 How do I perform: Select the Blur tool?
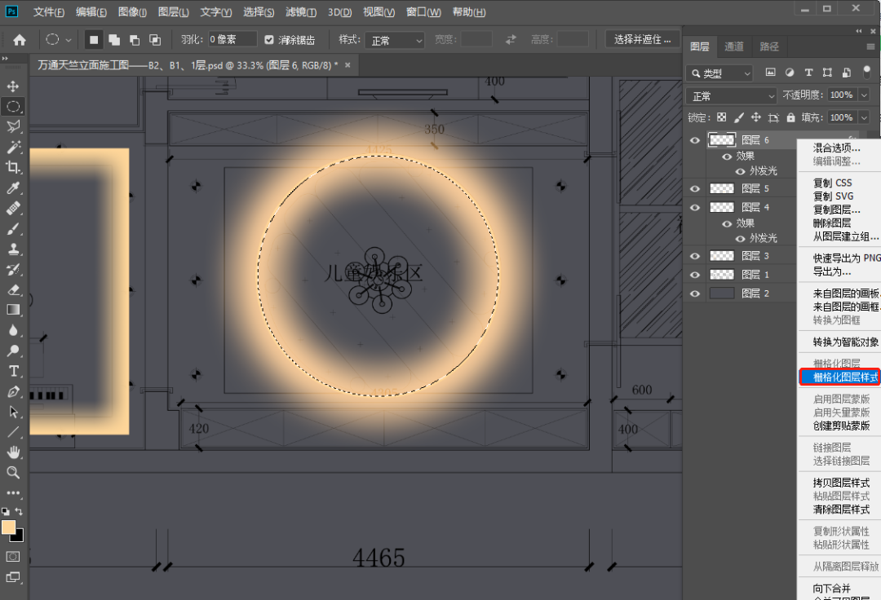click(x=13, y=330)
